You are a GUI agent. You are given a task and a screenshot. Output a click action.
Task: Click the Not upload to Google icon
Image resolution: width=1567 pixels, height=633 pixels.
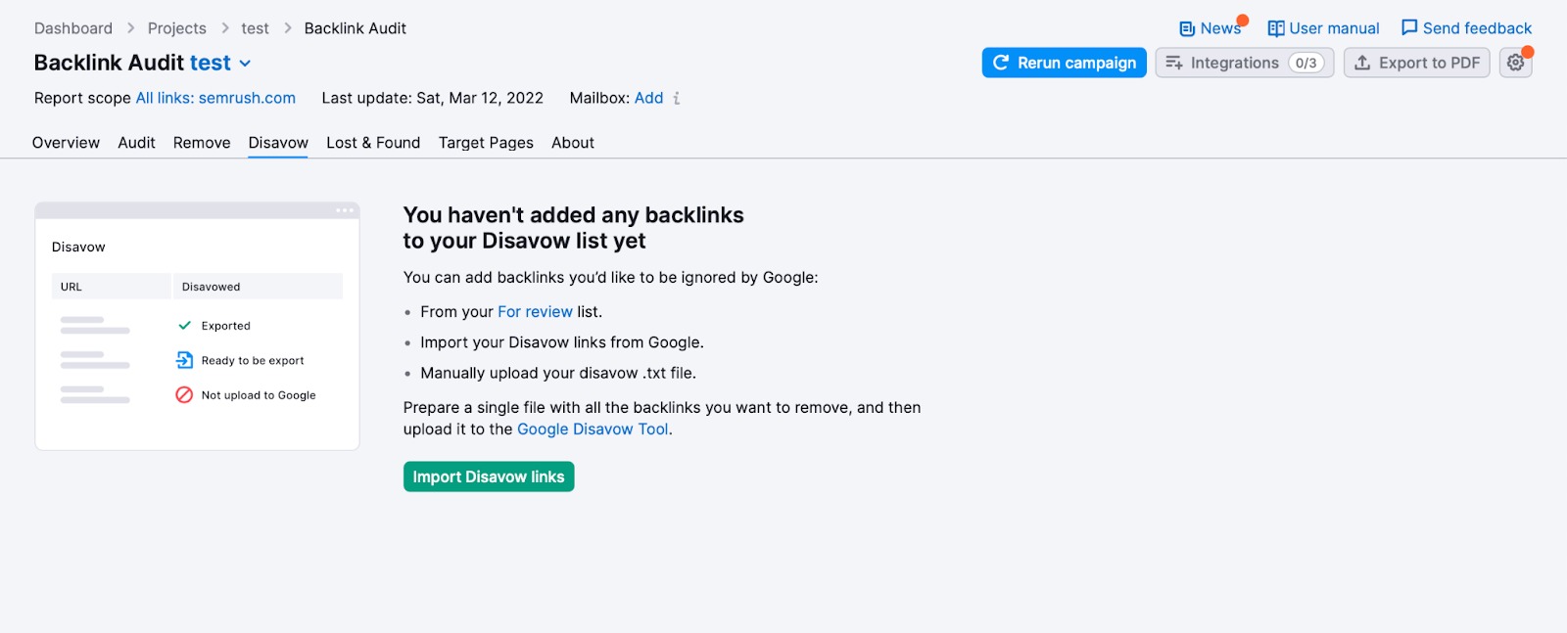(184, 395)
